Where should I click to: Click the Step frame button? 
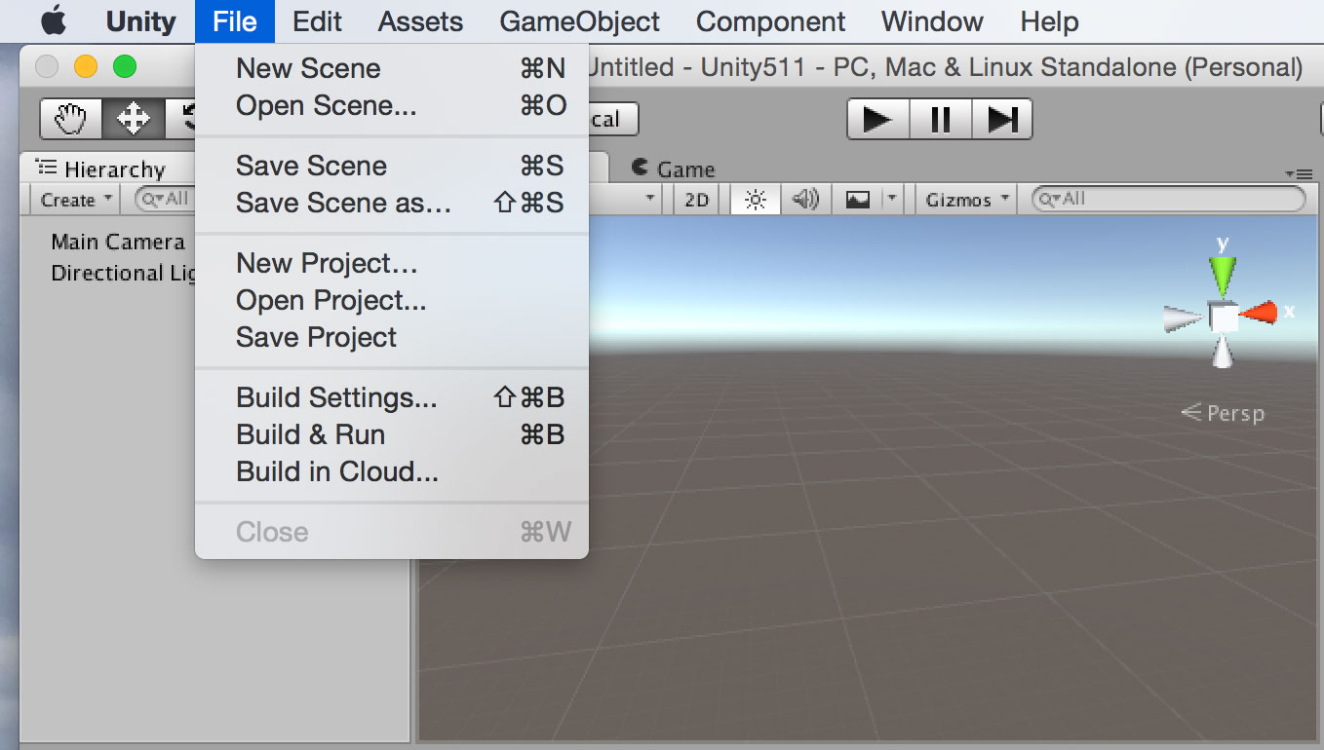click(1001, 120)
